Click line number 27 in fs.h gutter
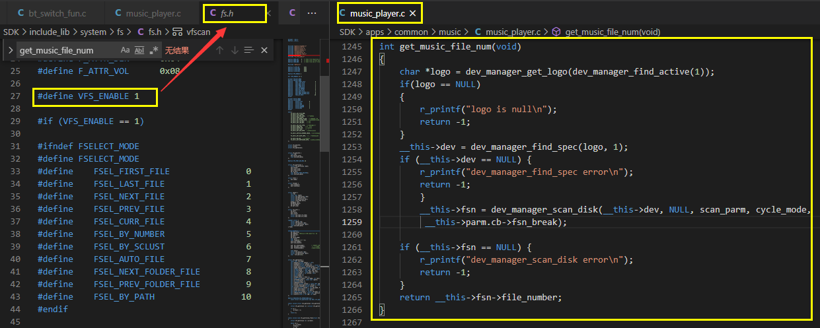 (17, 96)
